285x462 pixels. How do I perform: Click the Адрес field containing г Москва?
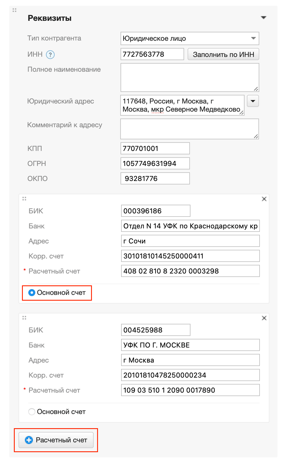190,360
